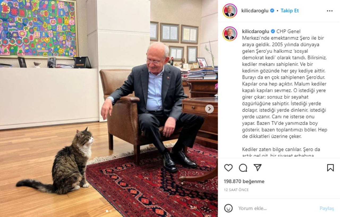Open the three-dot more options menu
Image resolution: width=340 pixels, height=217 pixels.
click(330, 11)
